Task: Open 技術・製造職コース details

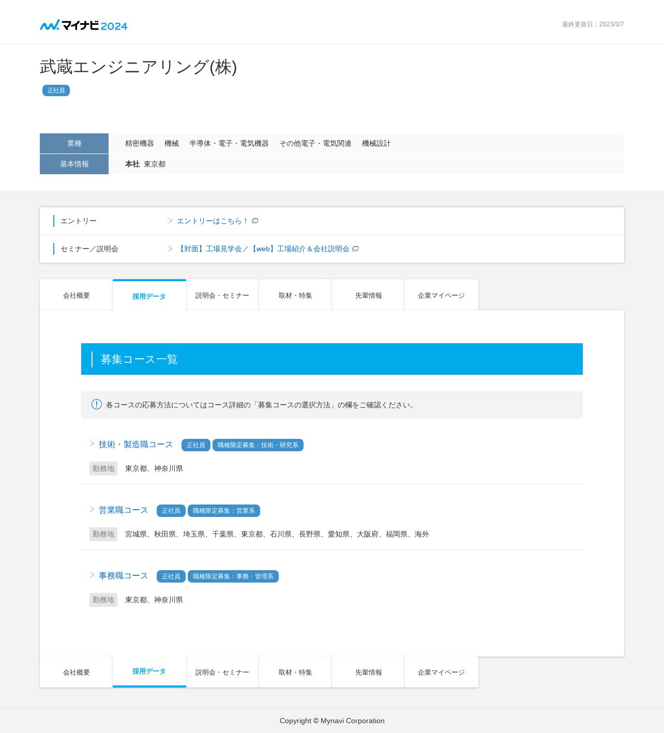Action: pyautogui.click(x=135, y=445)
